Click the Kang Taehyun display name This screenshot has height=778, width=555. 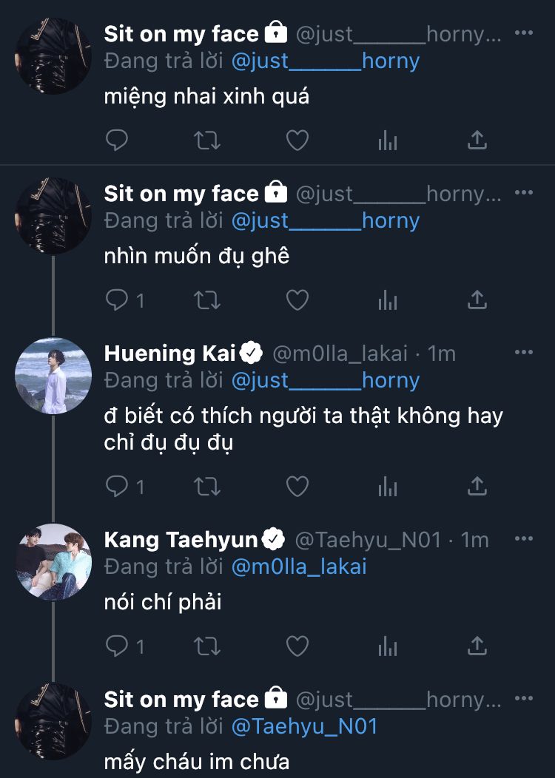click(181, 540)
